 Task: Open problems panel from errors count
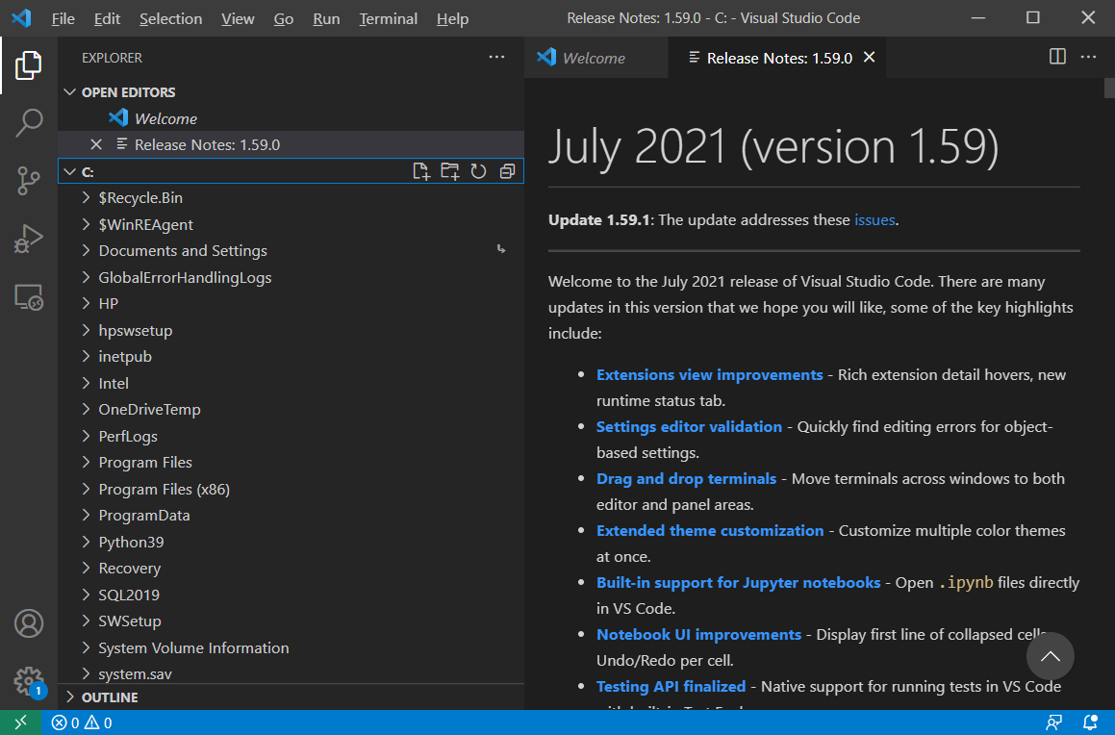click(x=65, y=722)
